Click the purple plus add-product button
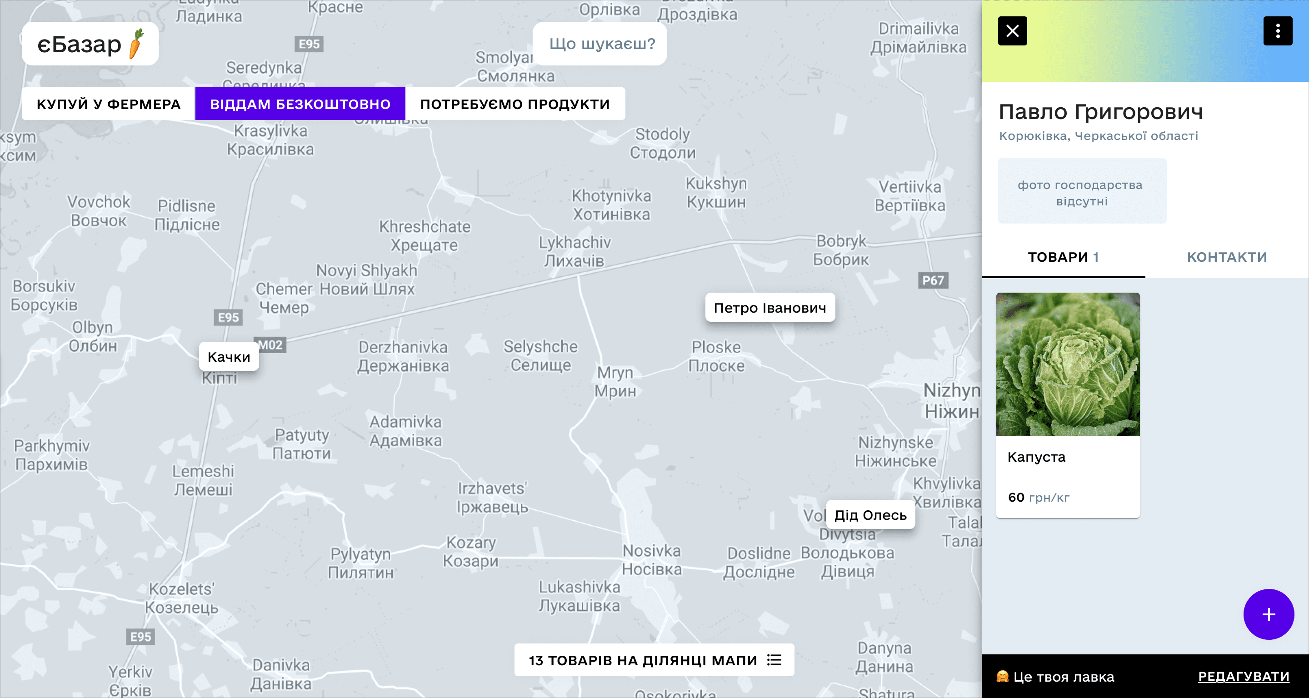This screenshot has height=698, width=1309. pyautogui.click(x=1269, y=614)
